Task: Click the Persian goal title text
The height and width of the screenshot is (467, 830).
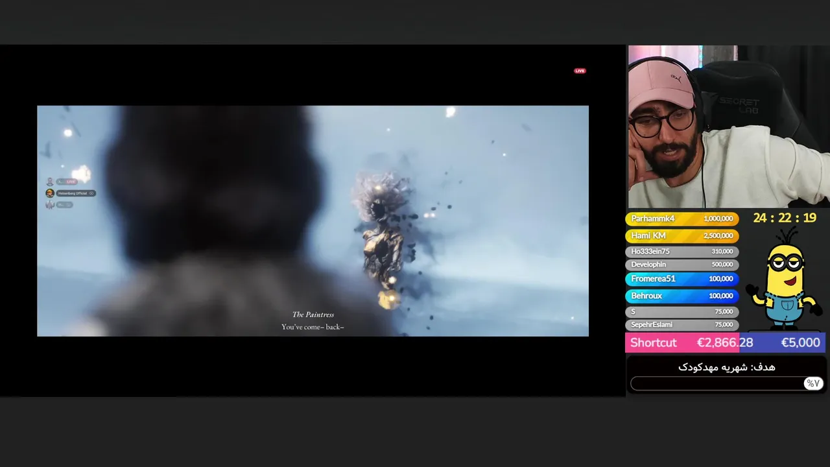Action: tap(726, 367)
